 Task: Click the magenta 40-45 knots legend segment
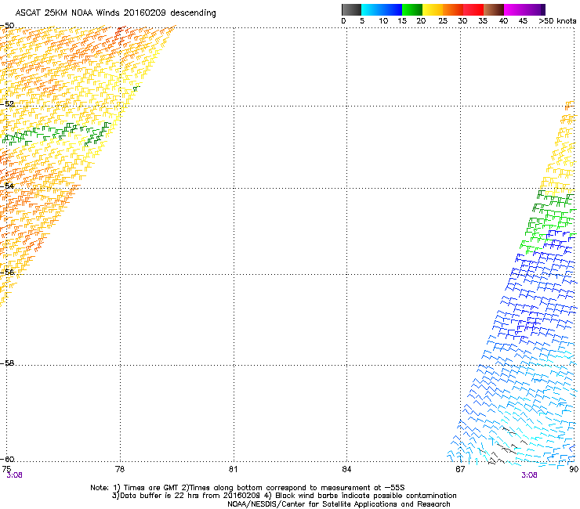[x=514, y=9]
